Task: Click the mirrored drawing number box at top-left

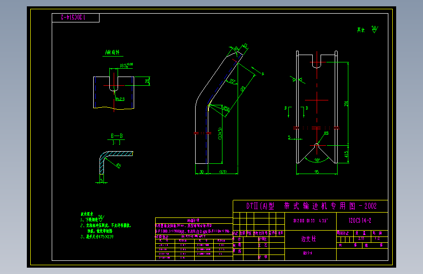Action: (x=76, y=18)
